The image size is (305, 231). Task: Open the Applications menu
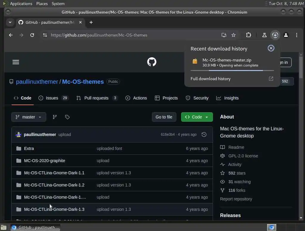(x=21, y=4)
